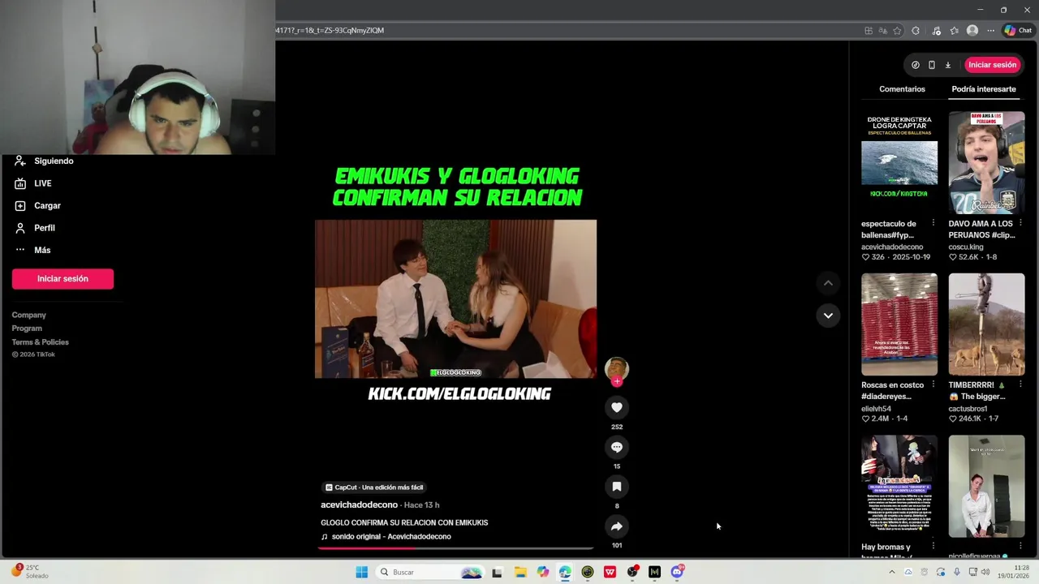
Task: Show hidden icons in the system tray
Action: click(x=891, y=572)
